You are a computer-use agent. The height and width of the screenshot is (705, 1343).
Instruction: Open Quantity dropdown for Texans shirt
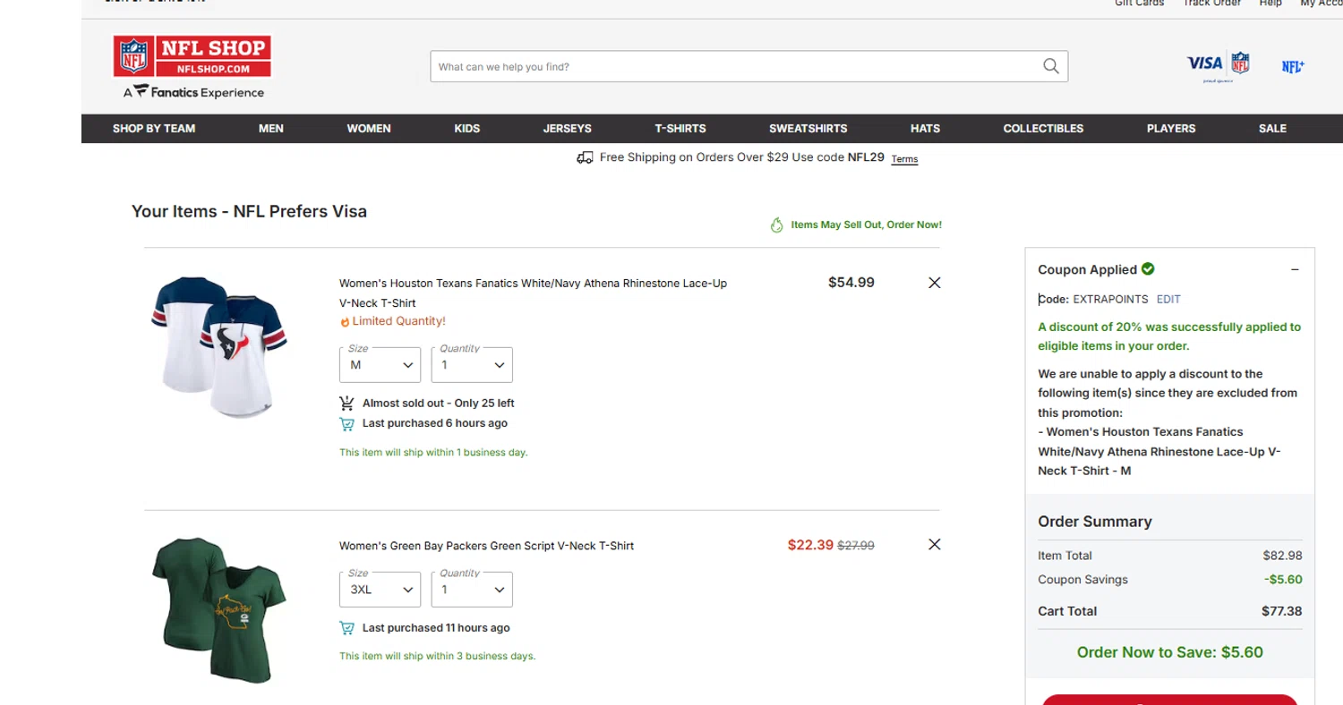pyautogui.click(x=472, y=365)
